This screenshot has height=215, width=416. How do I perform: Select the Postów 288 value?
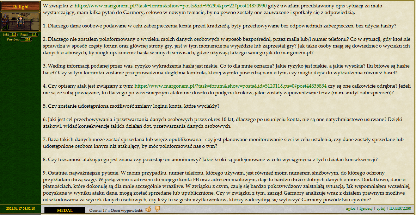(x=26, y=39)
